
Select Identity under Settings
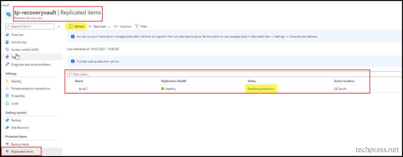[x=16, y=81]
